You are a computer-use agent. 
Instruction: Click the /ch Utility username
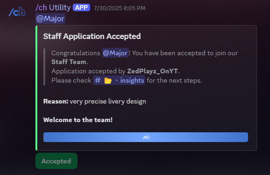click(x=53, y=8)
